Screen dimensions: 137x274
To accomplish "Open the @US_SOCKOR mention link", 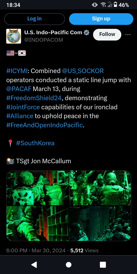I will click(83, 71).
